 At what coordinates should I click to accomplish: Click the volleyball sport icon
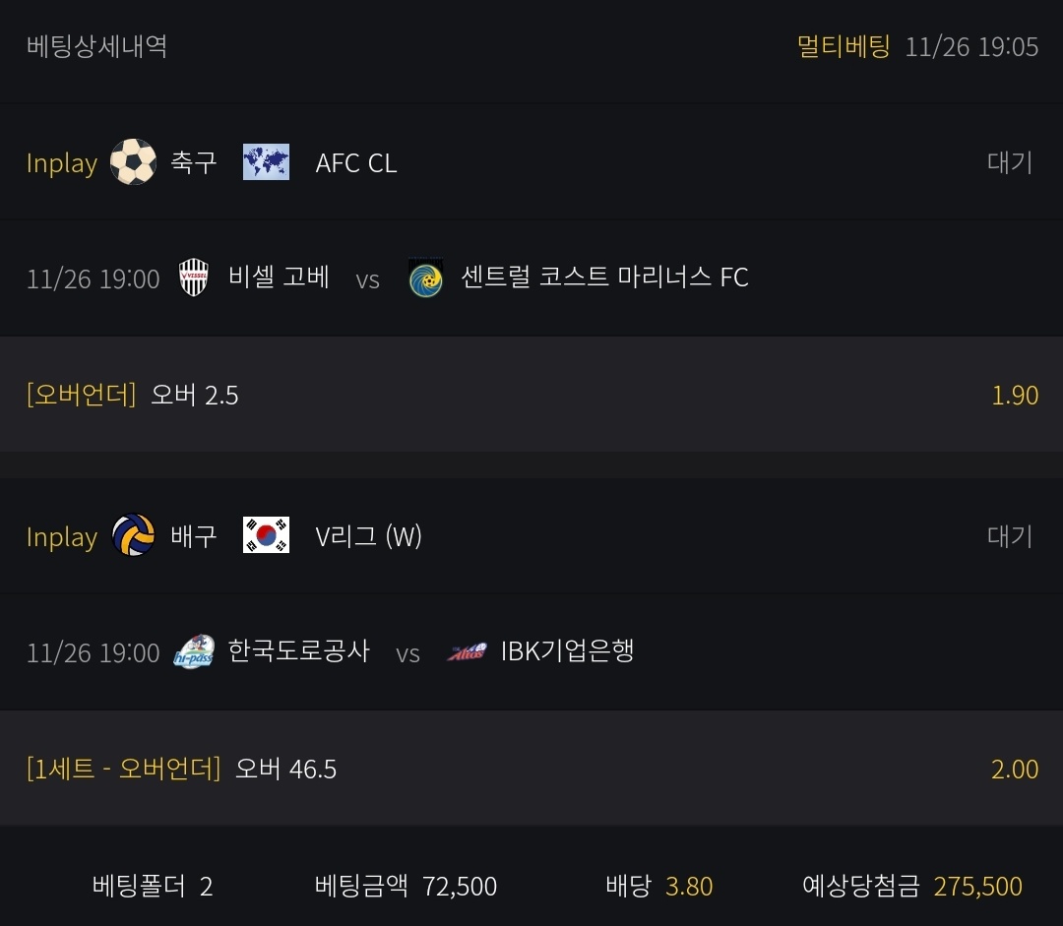[x=133, y=536]
